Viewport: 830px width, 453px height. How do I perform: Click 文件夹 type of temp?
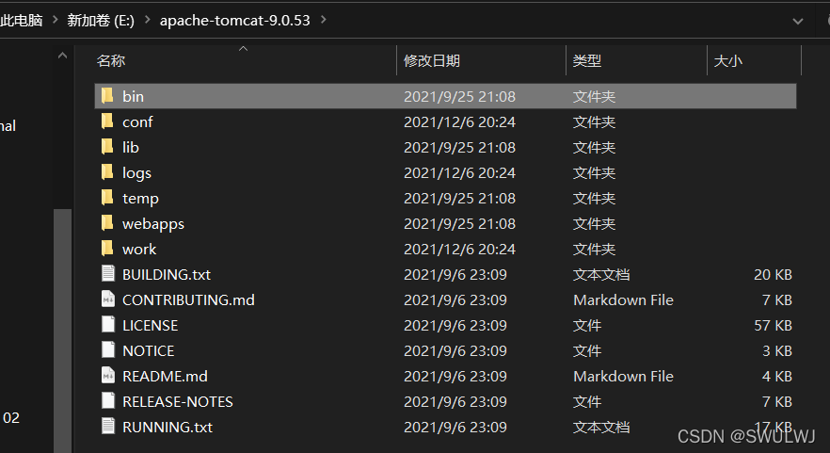pyautogui.click(x=595, y=198)
